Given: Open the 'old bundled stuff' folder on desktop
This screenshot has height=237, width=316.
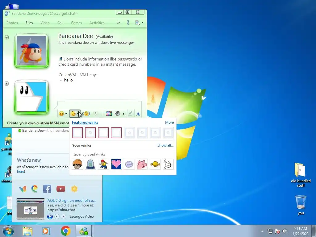Looking at the screenshot, I should (301, 175).
